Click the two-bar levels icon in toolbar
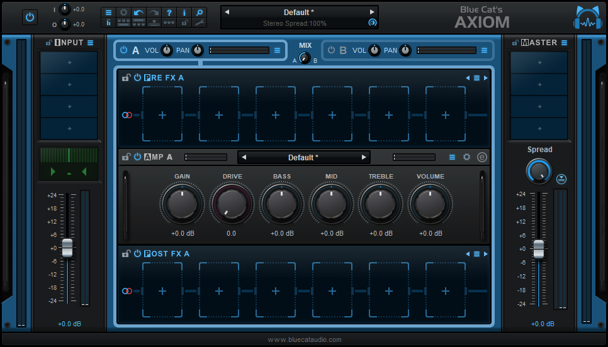This screenshot has height=347, width=608. click(x=108, y=23)
